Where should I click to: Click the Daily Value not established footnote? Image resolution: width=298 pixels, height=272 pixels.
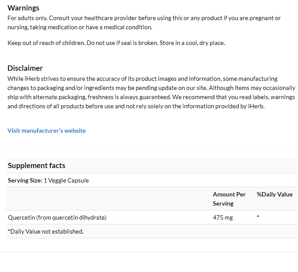(x=46, y=231)
